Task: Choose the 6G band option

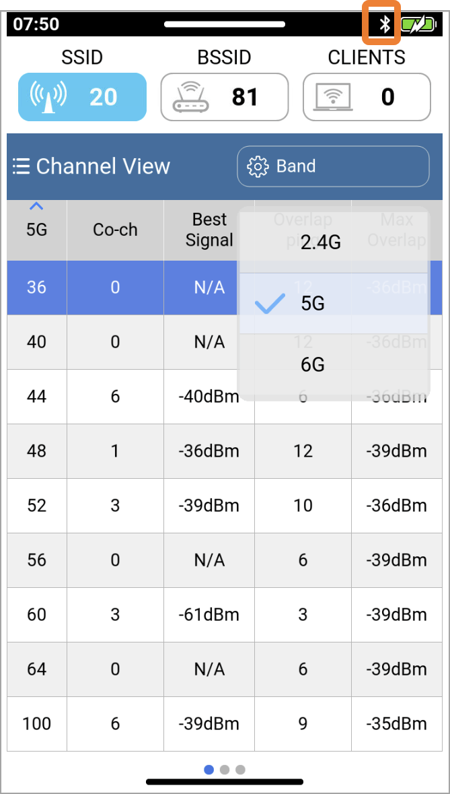Action: point(334,364)
